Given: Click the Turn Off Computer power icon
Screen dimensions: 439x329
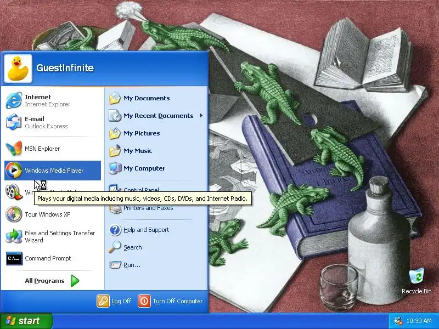Looking at the screenshot, I should tap(144, 301).
